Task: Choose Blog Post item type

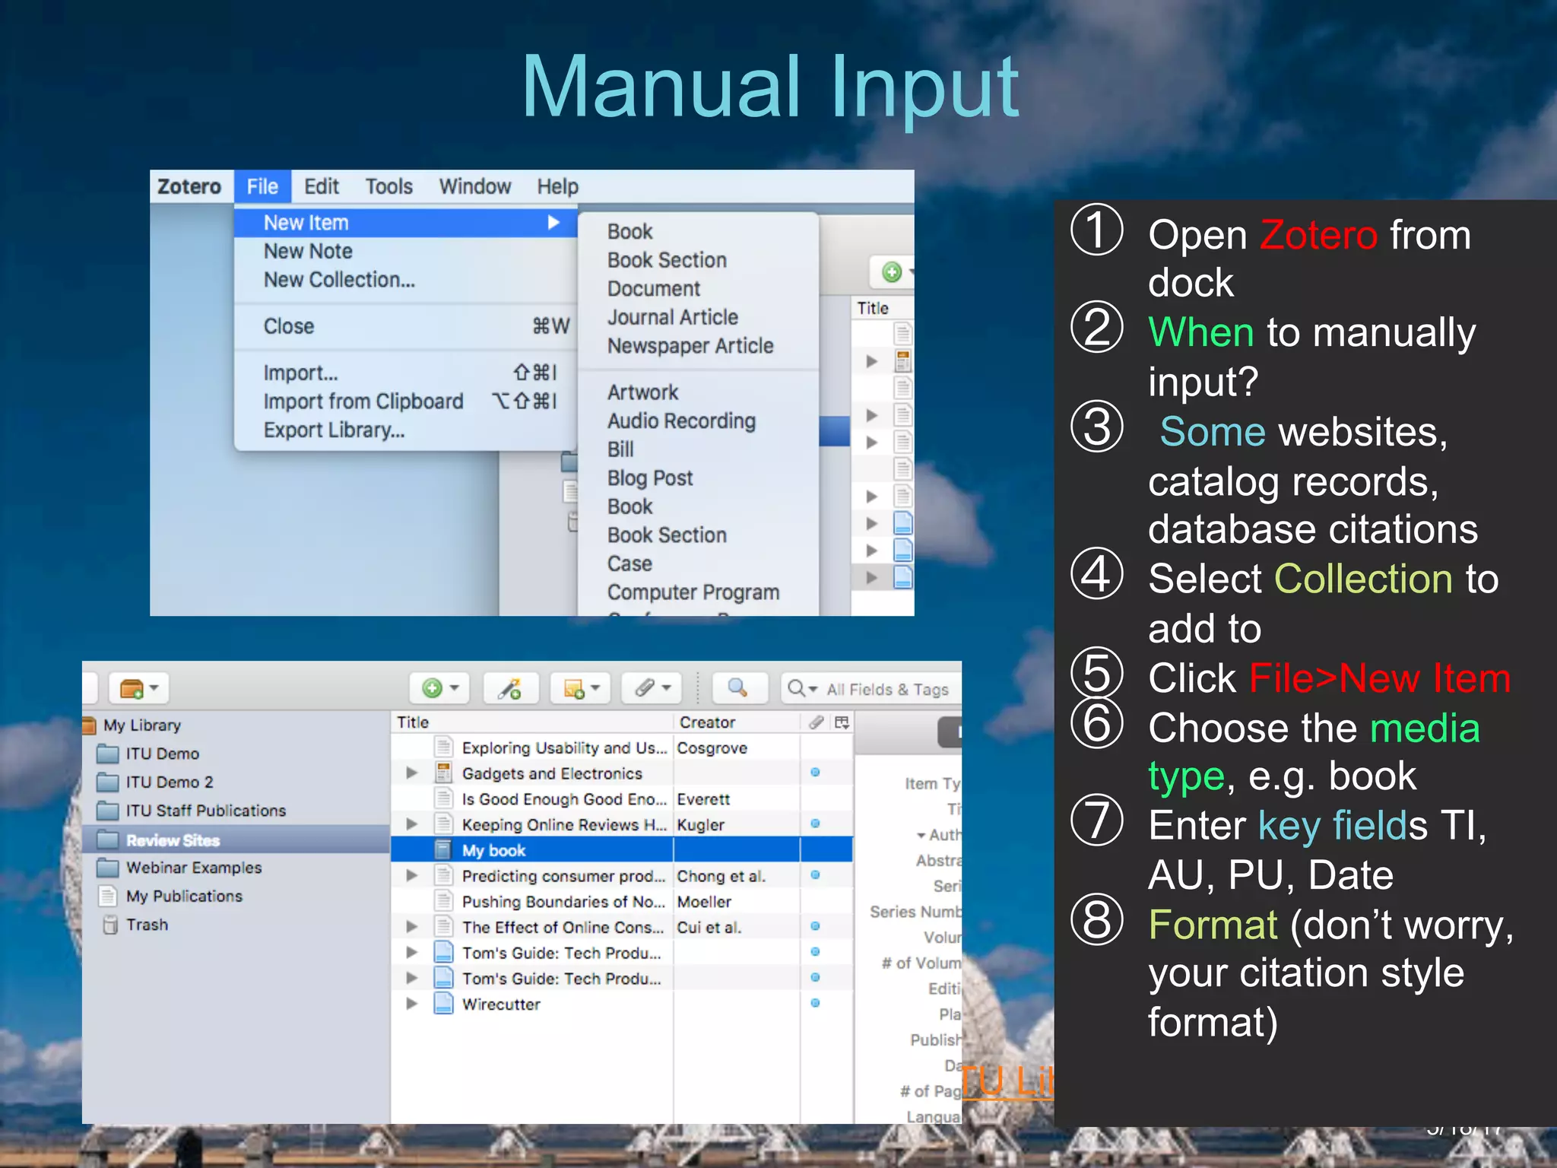Action: pos(650,478)
